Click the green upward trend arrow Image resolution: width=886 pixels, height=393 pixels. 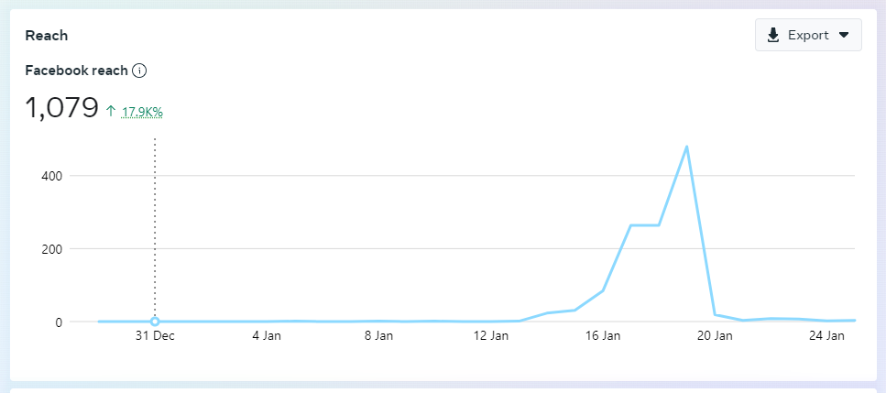click(111, 111)
